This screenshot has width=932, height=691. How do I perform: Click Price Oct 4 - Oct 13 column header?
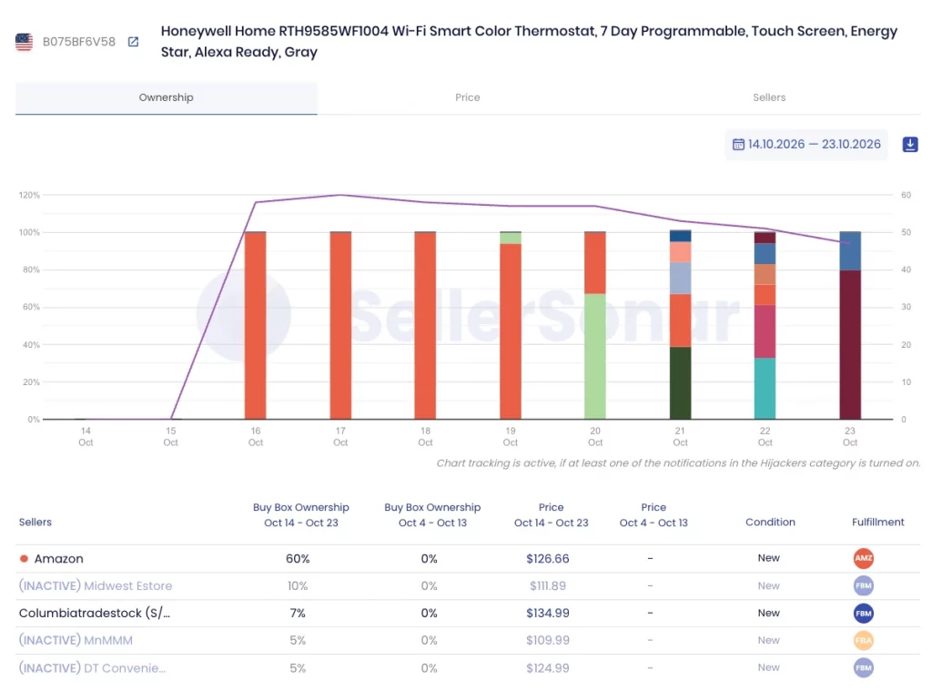[653, 515]
